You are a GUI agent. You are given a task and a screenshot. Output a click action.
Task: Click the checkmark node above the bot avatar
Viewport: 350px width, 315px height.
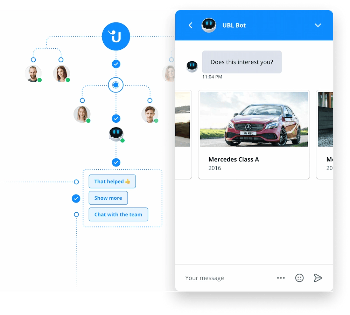(116, 118)
